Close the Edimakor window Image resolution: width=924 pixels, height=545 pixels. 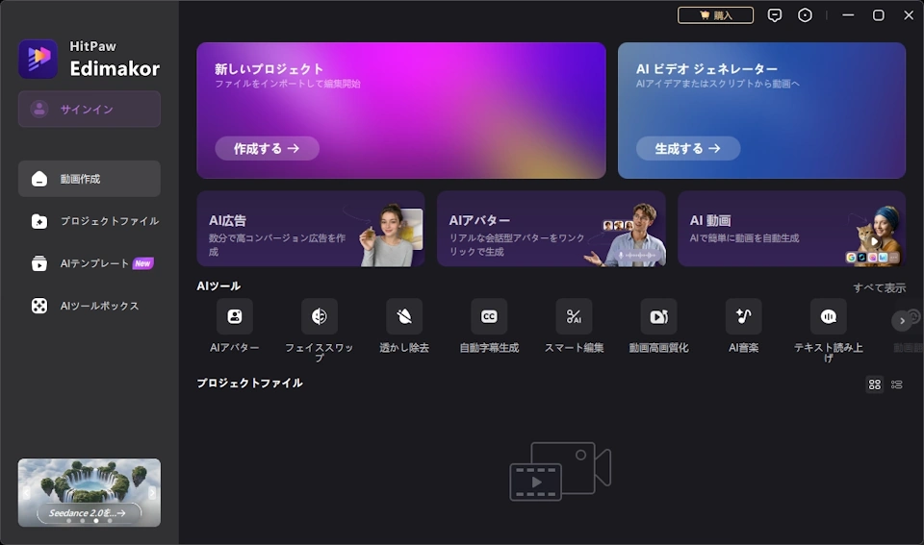pos(909,15)
